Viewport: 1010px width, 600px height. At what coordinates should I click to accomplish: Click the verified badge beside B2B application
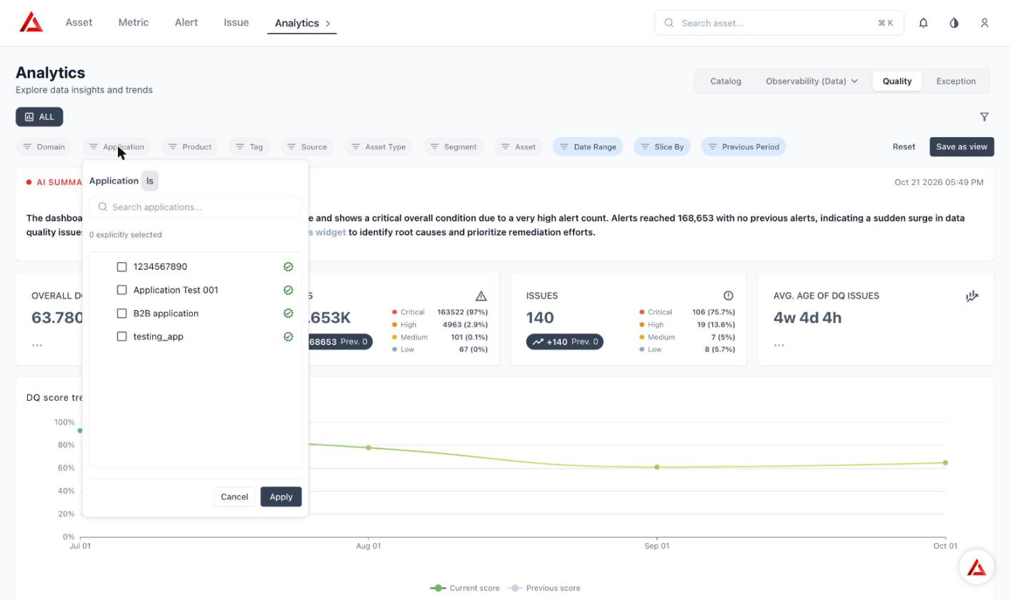pyautogui.click(x=288, y=314)
